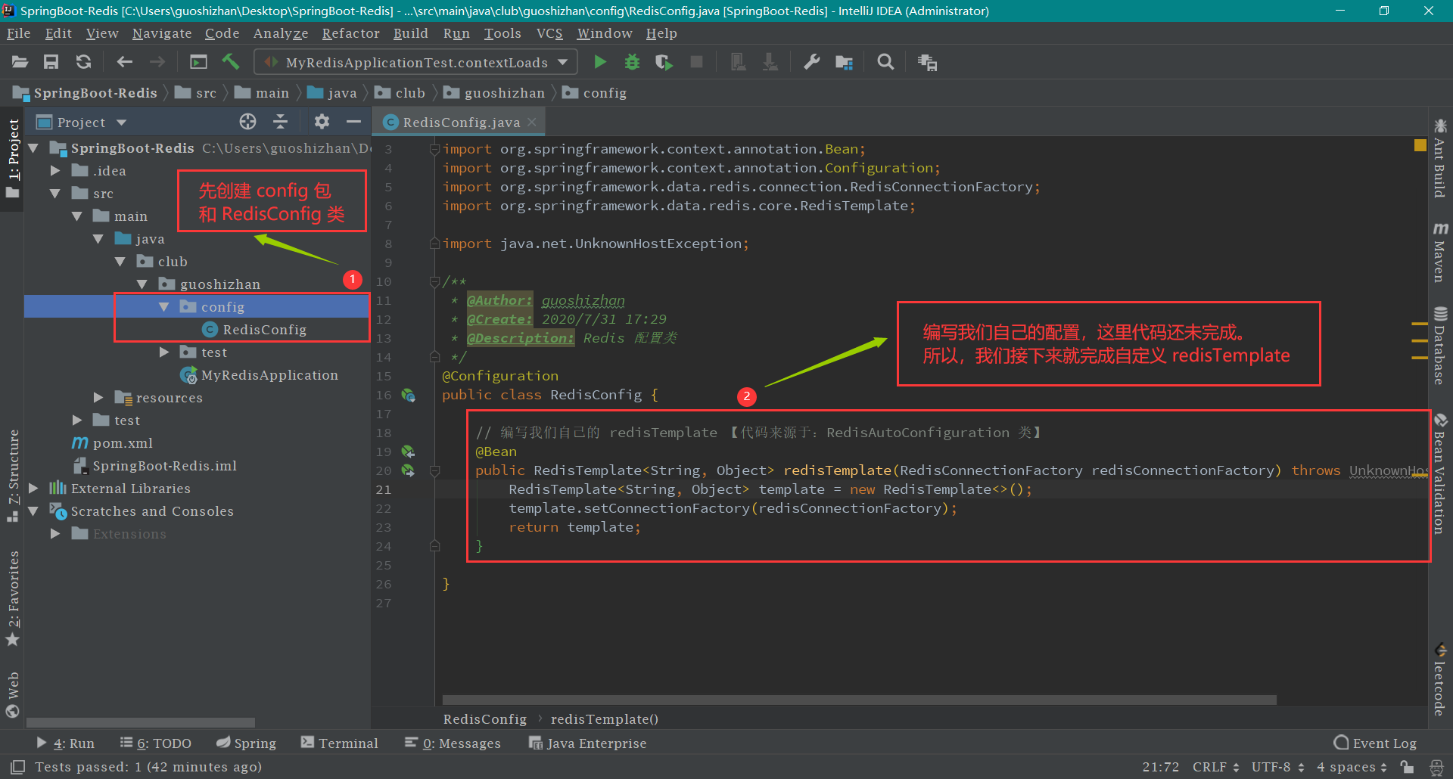This screenshot has width=1453, height=779.
Task: Open the Search Everywhere magnifier icon
Action: pyautogui.click(x=885, y=62)
